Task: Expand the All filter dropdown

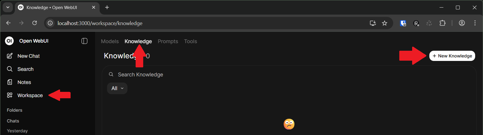Action: click(117, 88)
